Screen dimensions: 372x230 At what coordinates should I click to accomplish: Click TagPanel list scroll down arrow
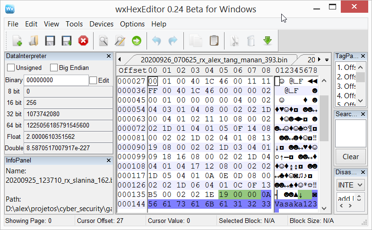360,101
